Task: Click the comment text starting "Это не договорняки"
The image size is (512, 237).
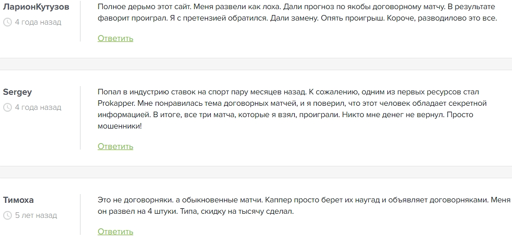Action: tap(303, 206)
